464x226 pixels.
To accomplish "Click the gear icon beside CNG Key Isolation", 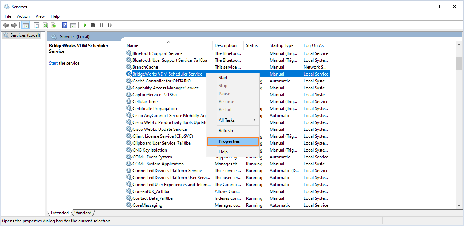I will click(x=129, y=150).
